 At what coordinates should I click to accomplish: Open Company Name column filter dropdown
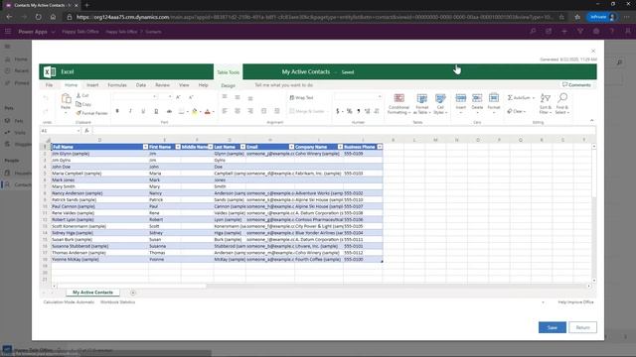[x=340, y=147]
